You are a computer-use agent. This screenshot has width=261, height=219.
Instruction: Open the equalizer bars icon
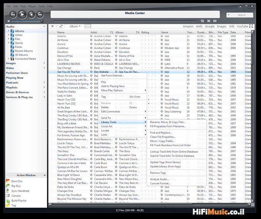[x=215, y=21]
